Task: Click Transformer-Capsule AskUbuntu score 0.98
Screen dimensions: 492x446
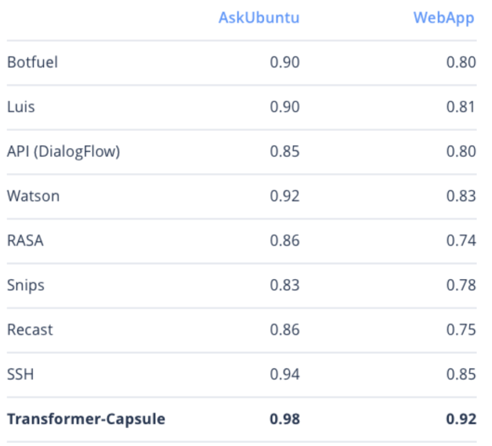Action: [x=285, y=419]
